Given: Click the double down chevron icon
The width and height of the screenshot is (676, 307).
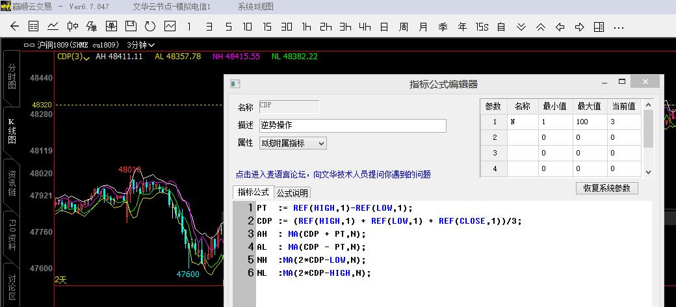Looking at the screenshot, I should click(521, 27).
